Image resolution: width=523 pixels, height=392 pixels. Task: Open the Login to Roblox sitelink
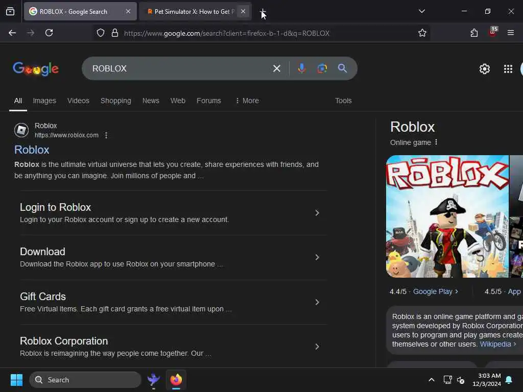55,207
